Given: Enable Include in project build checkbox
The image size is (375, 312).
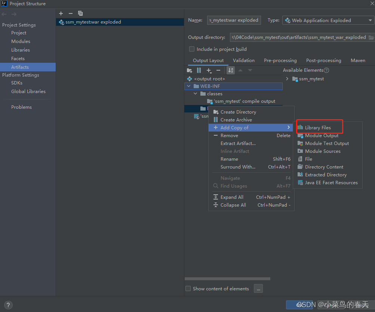Looking at the screenshot, I should click(192, 49).
